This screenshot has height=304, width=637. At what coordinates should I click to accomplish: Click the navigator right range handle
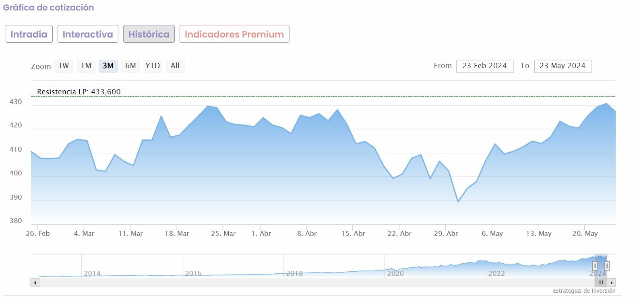click(x=607, y=266)
